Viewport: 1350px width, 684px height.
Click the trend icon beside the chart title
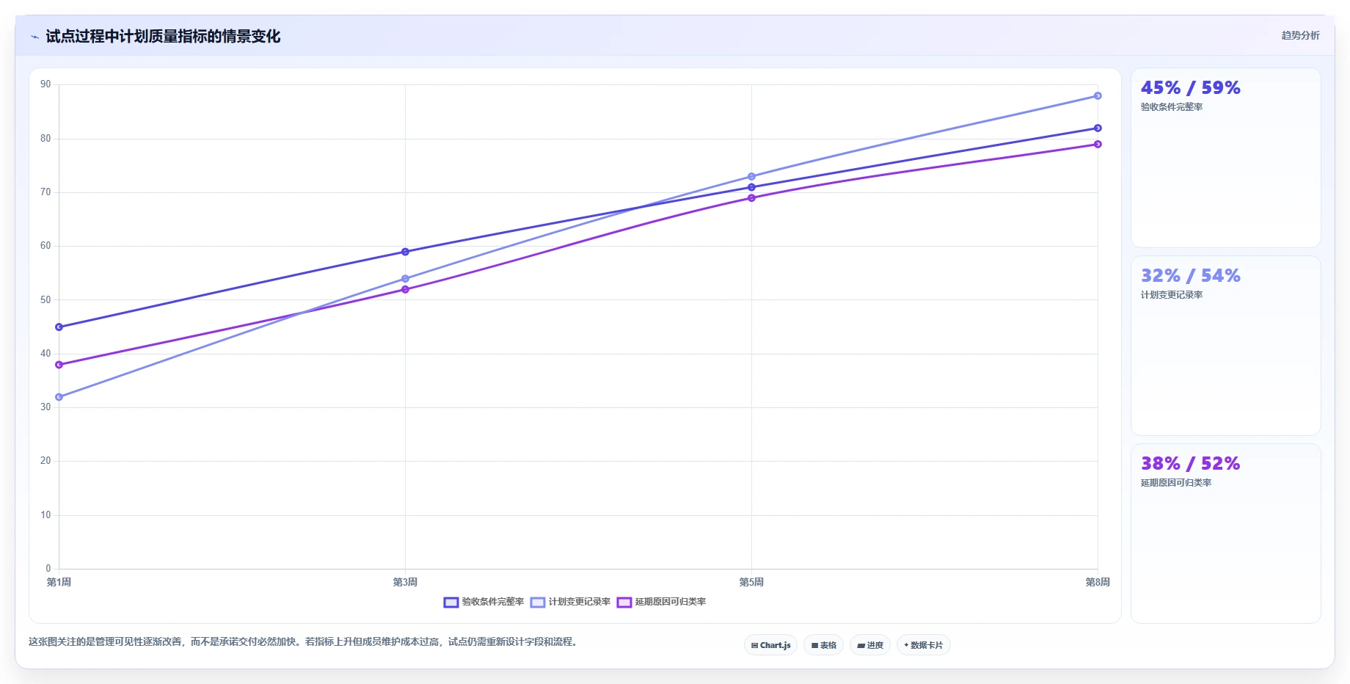click(x=34, y=37)
